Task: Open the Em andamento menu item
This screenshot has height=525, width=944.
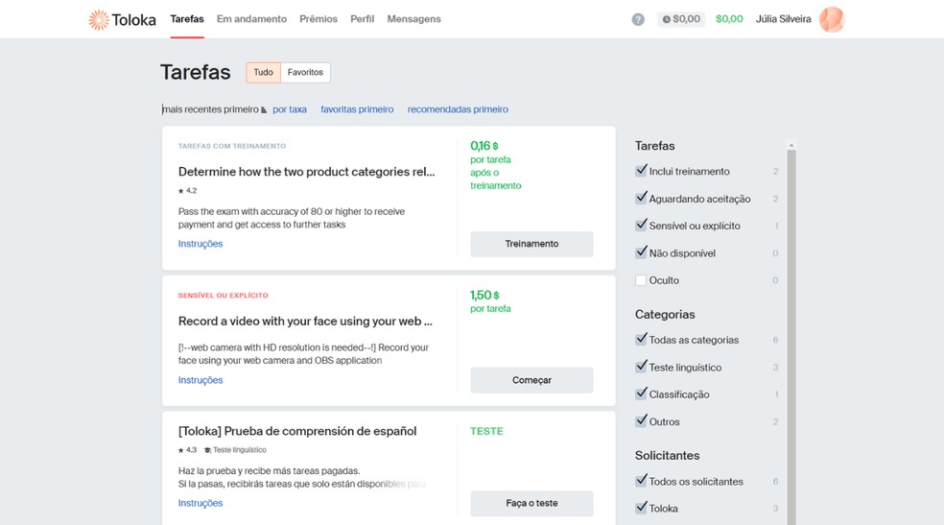Action: click(x=251, y=19)
